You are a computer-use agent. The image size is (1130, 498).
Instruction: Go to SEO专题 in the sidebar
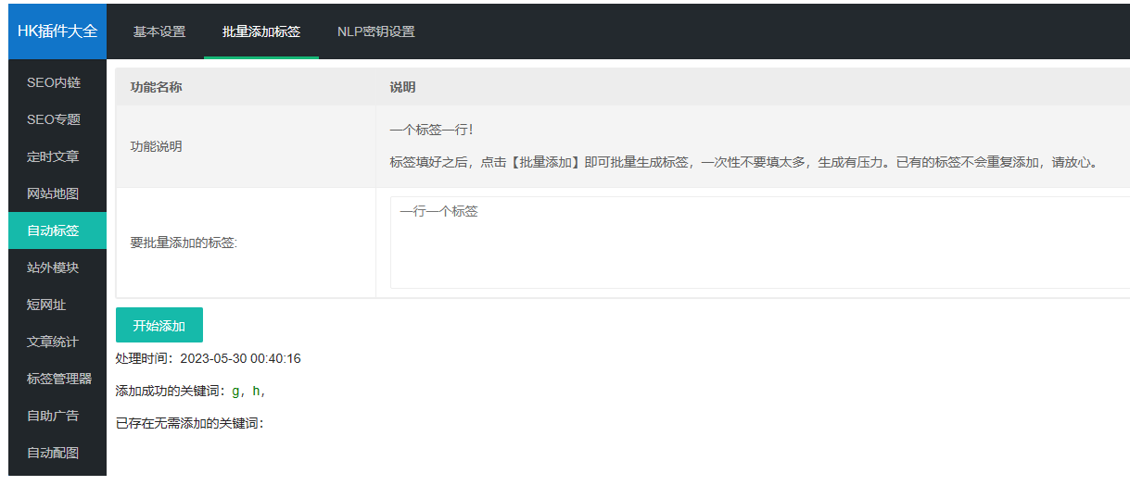tap(54, 119)
